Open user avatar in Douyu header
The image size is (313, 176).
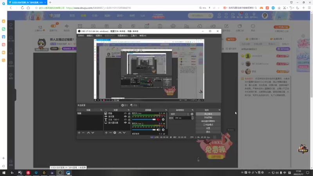click(x=265, y=16)
